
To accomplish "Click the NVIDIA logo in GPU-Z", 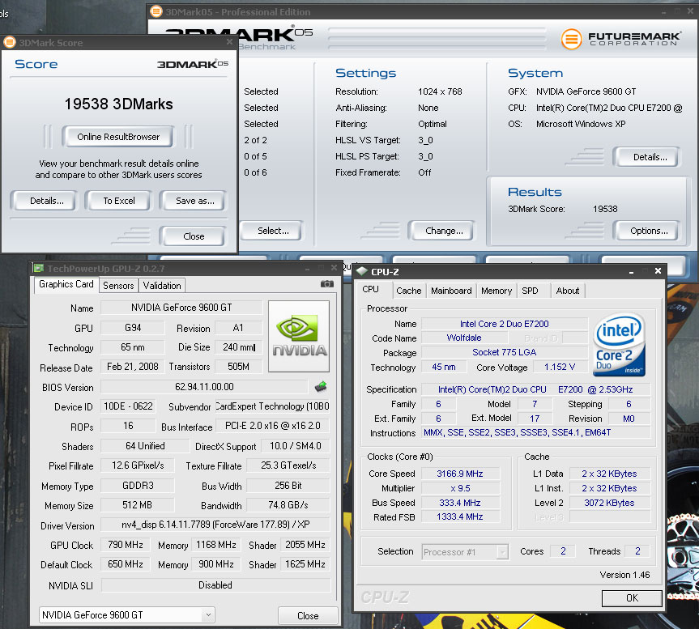I will (x=299, y=336).
